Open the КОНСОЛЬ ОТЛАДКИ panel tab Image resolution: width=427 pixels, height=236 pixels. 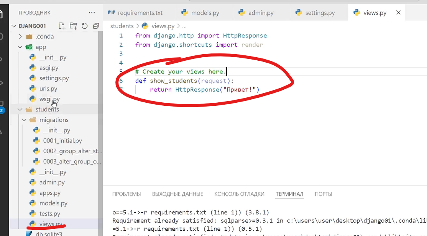239,194
